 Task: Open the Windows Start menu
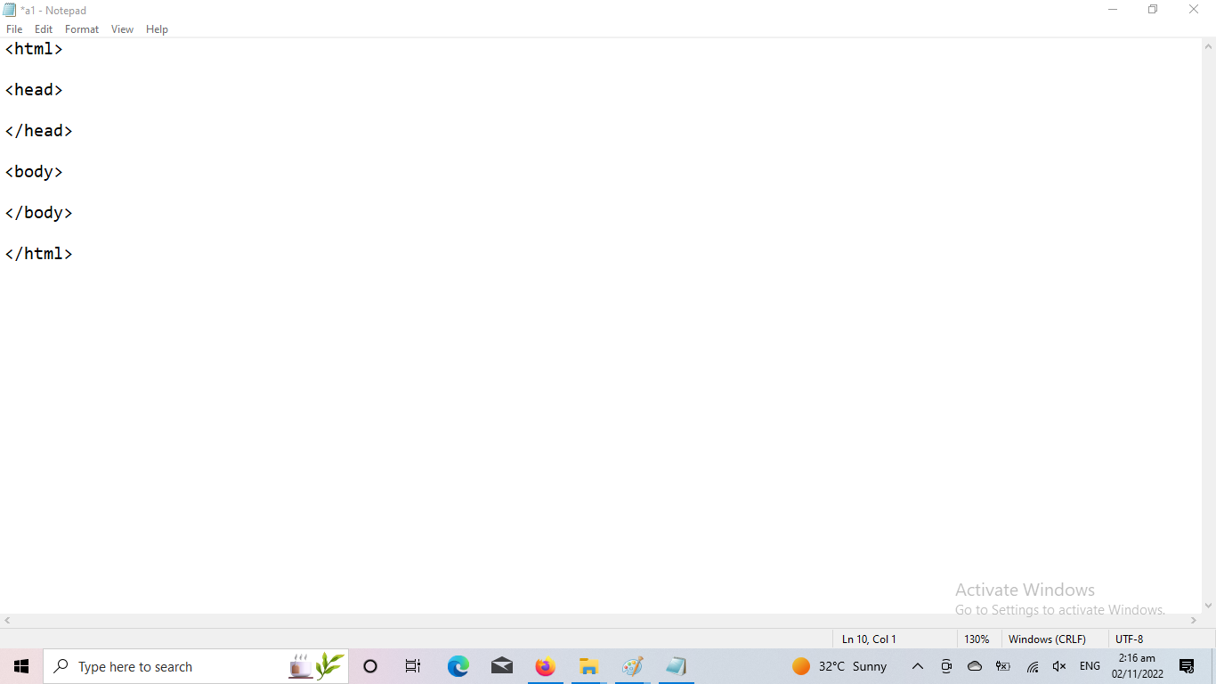21,666
